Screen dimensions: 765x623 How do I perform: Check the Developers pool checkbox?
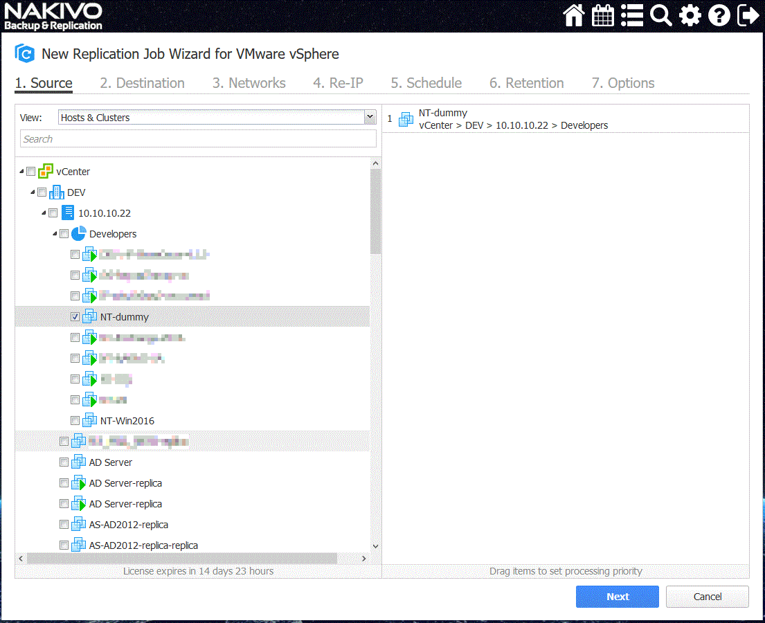[x=64, y=234]
